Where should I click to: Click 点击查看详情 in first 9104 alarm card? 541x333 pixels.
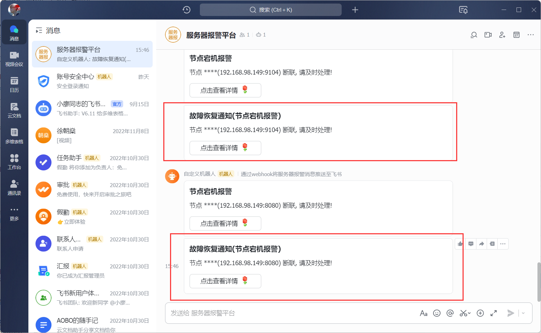pos(225,90)
